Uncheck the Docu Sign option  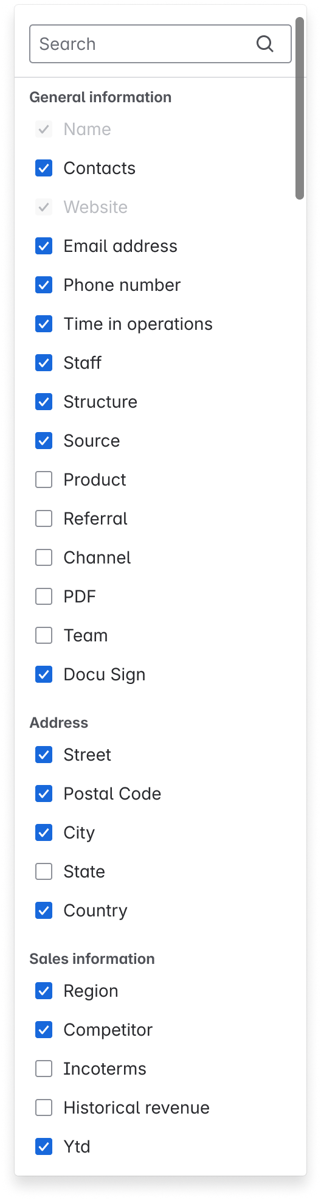click(x=44, y=674)
